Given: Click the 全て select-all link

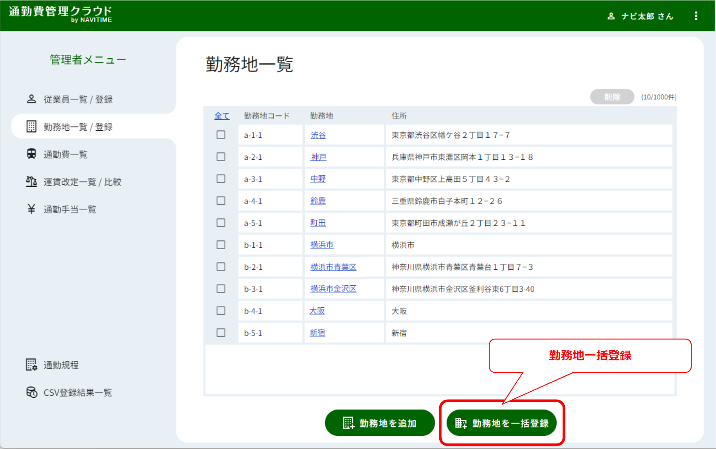Looking at the screenshot, I should 222,116.
